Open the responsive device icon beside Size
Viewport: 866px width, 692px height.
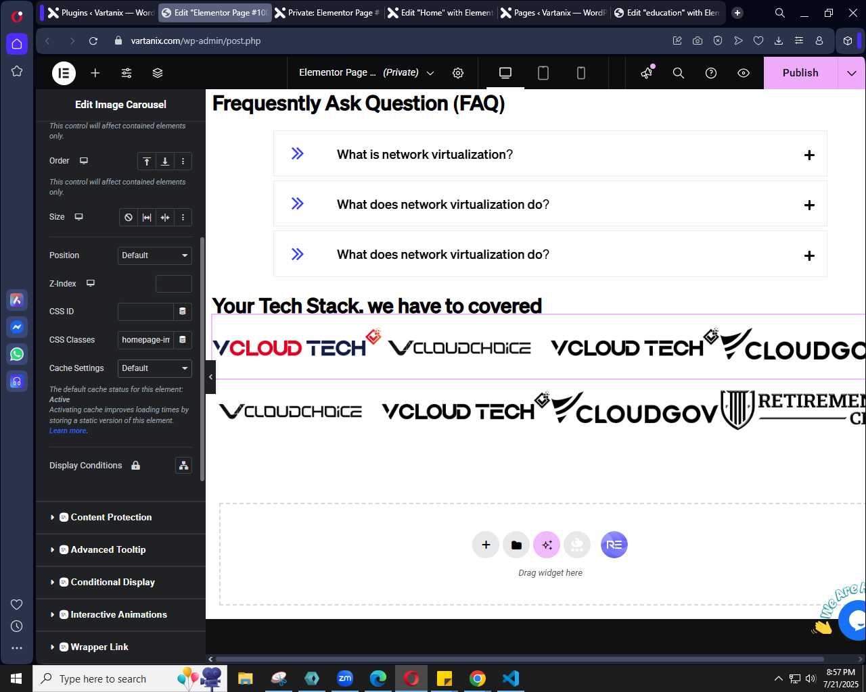coord(78,217)
